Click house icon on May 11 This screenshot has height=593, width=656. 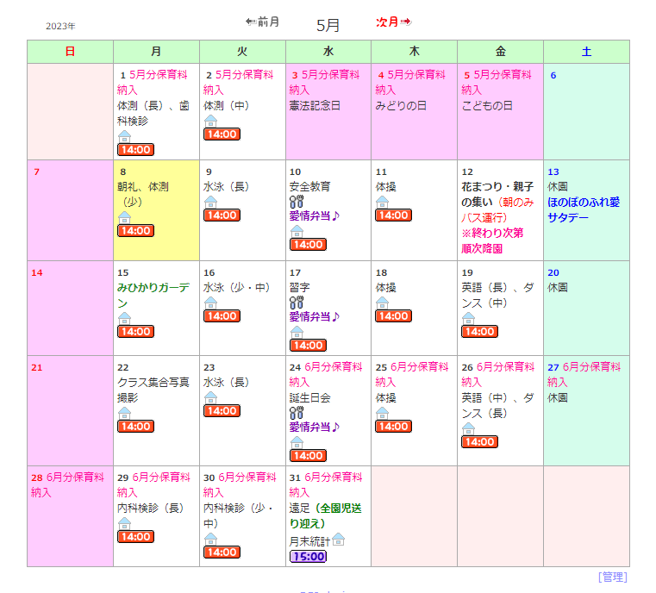pos(383,202)
